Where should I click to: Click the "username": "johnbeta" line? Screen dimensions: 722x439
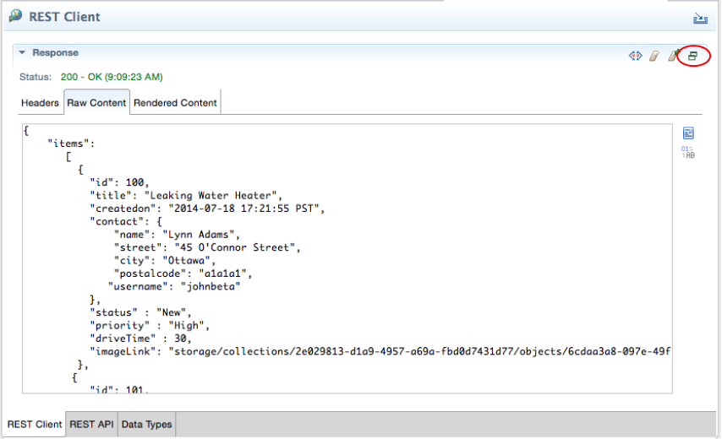[x=174, y=286]
